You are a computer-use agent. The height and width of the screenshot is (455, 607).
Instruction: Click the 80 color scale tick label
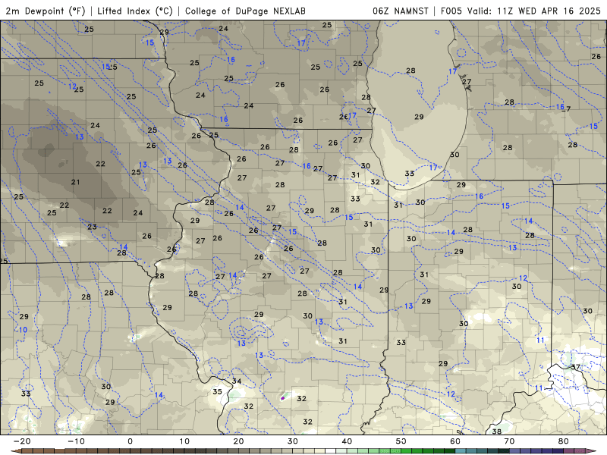[564, 441]
